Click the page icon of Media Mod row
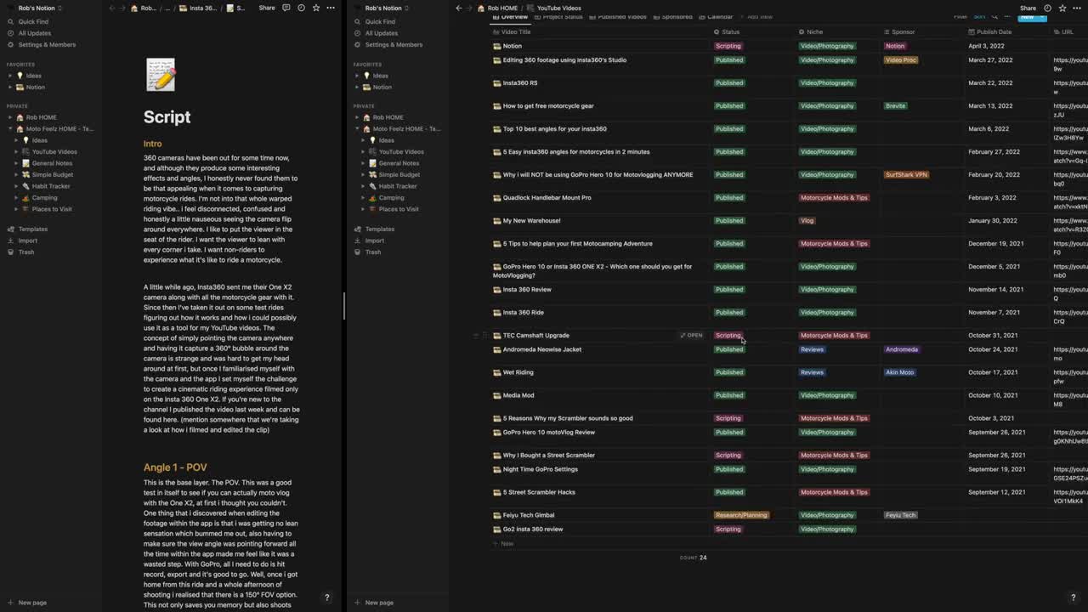 (497, 395)
